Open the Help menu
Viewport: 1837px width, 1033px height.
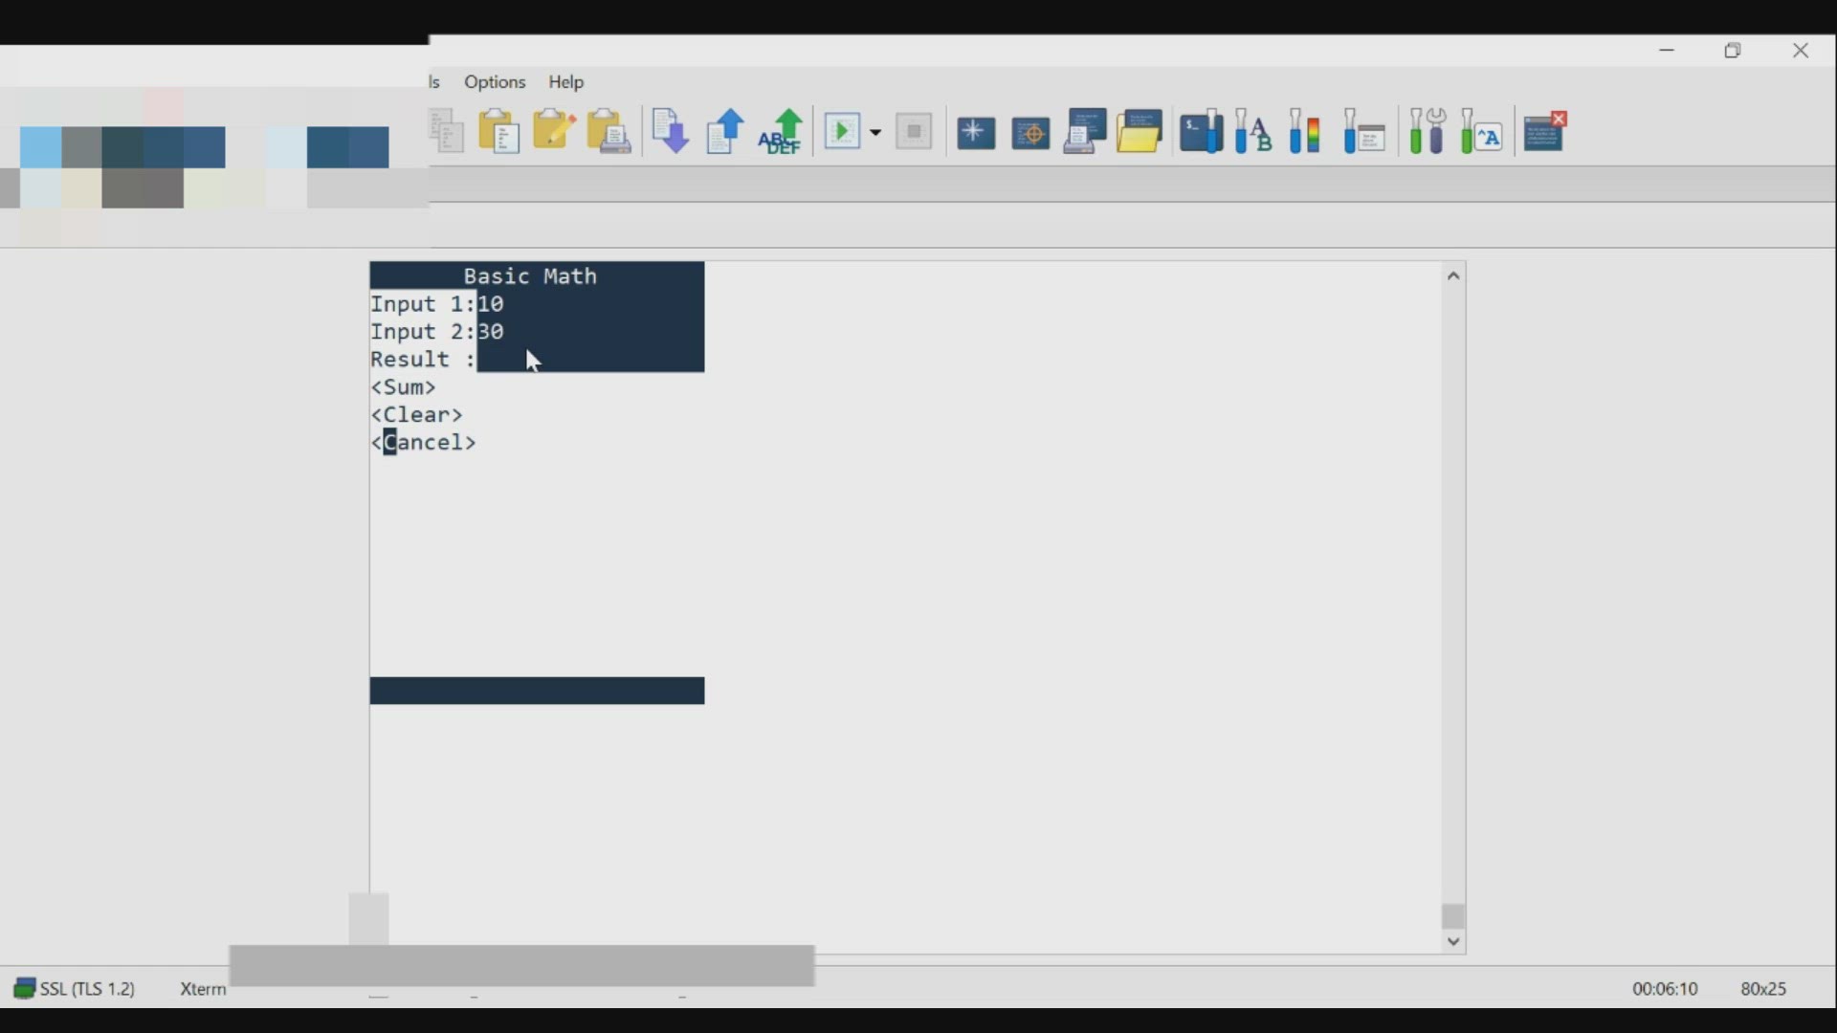click(x=566, y=82)
